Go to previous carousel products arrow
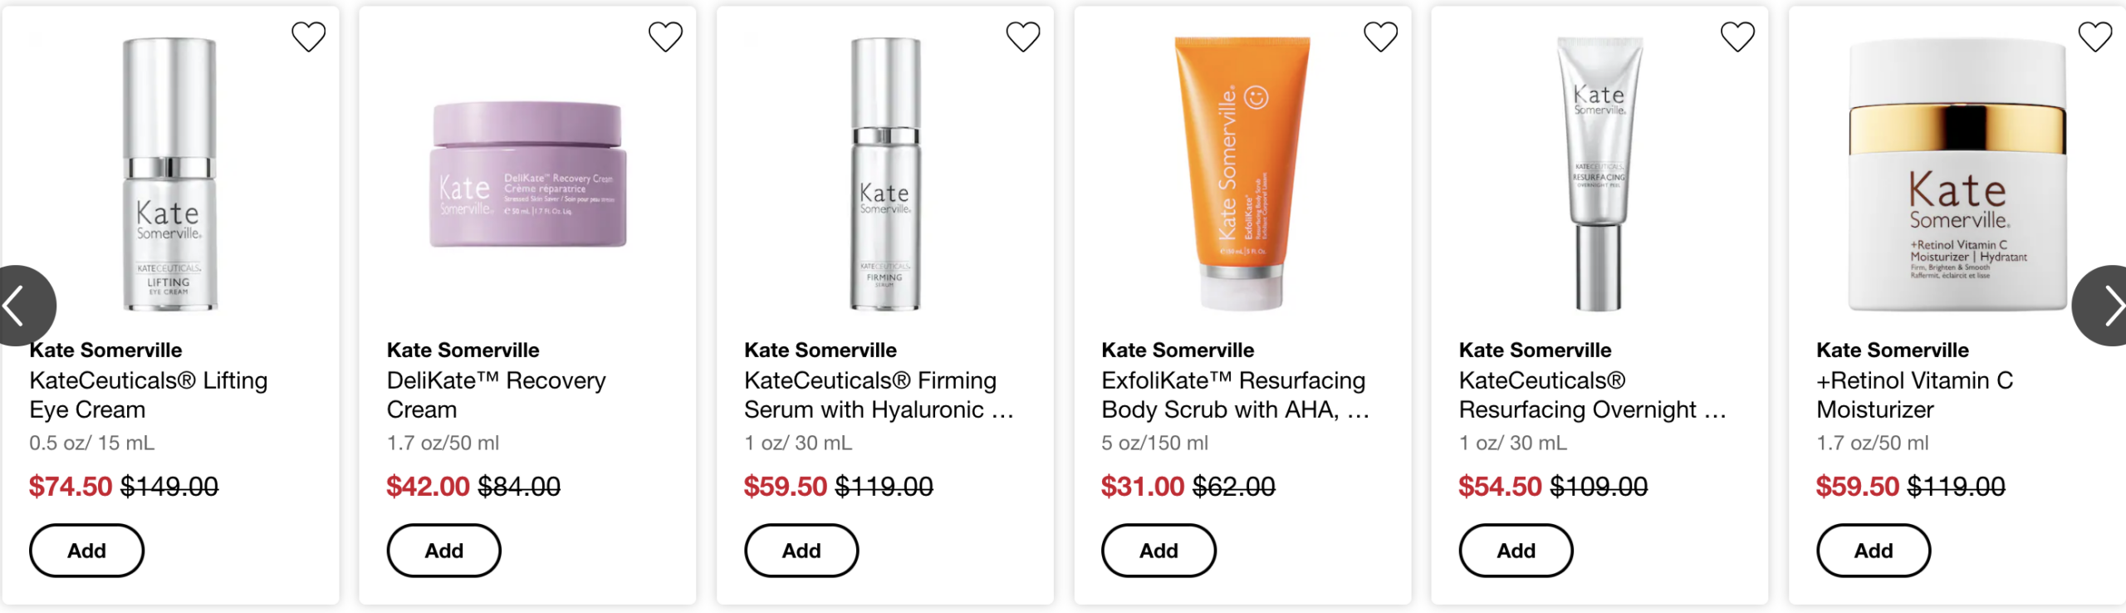This screenshot has width=2126, height=613. coord(18,306)
